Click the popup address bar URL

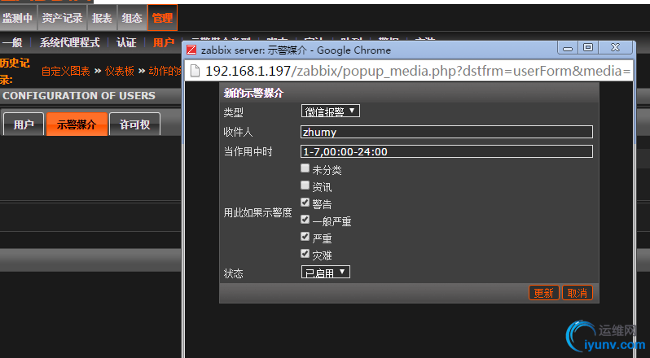(418, 71)
